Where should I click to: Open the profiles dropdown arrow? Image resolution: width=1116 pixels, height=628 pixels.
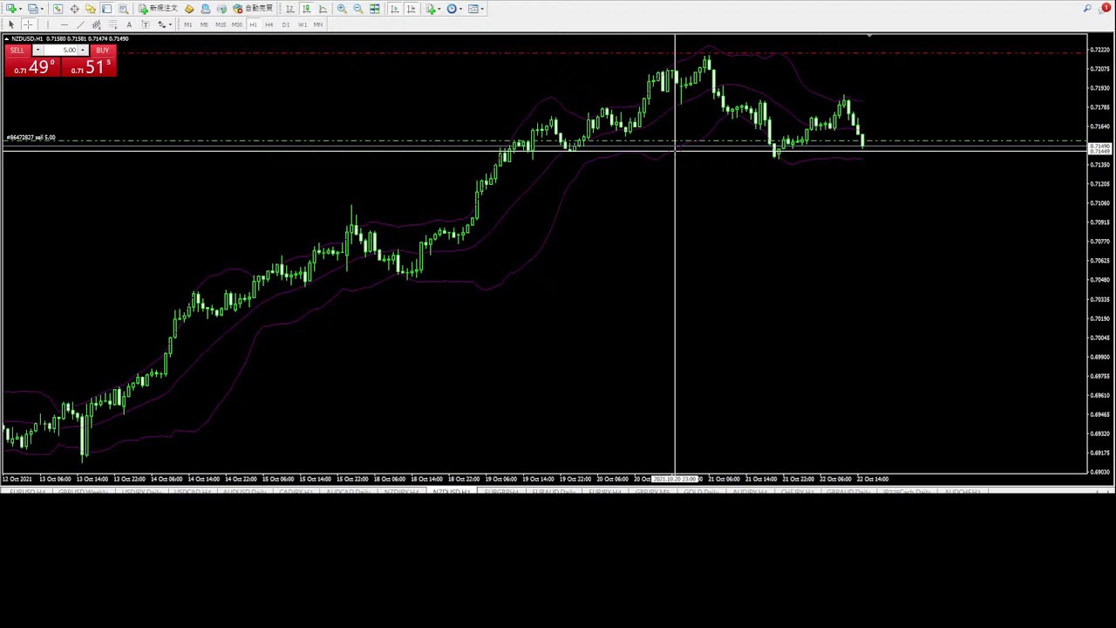coord(42,9)
